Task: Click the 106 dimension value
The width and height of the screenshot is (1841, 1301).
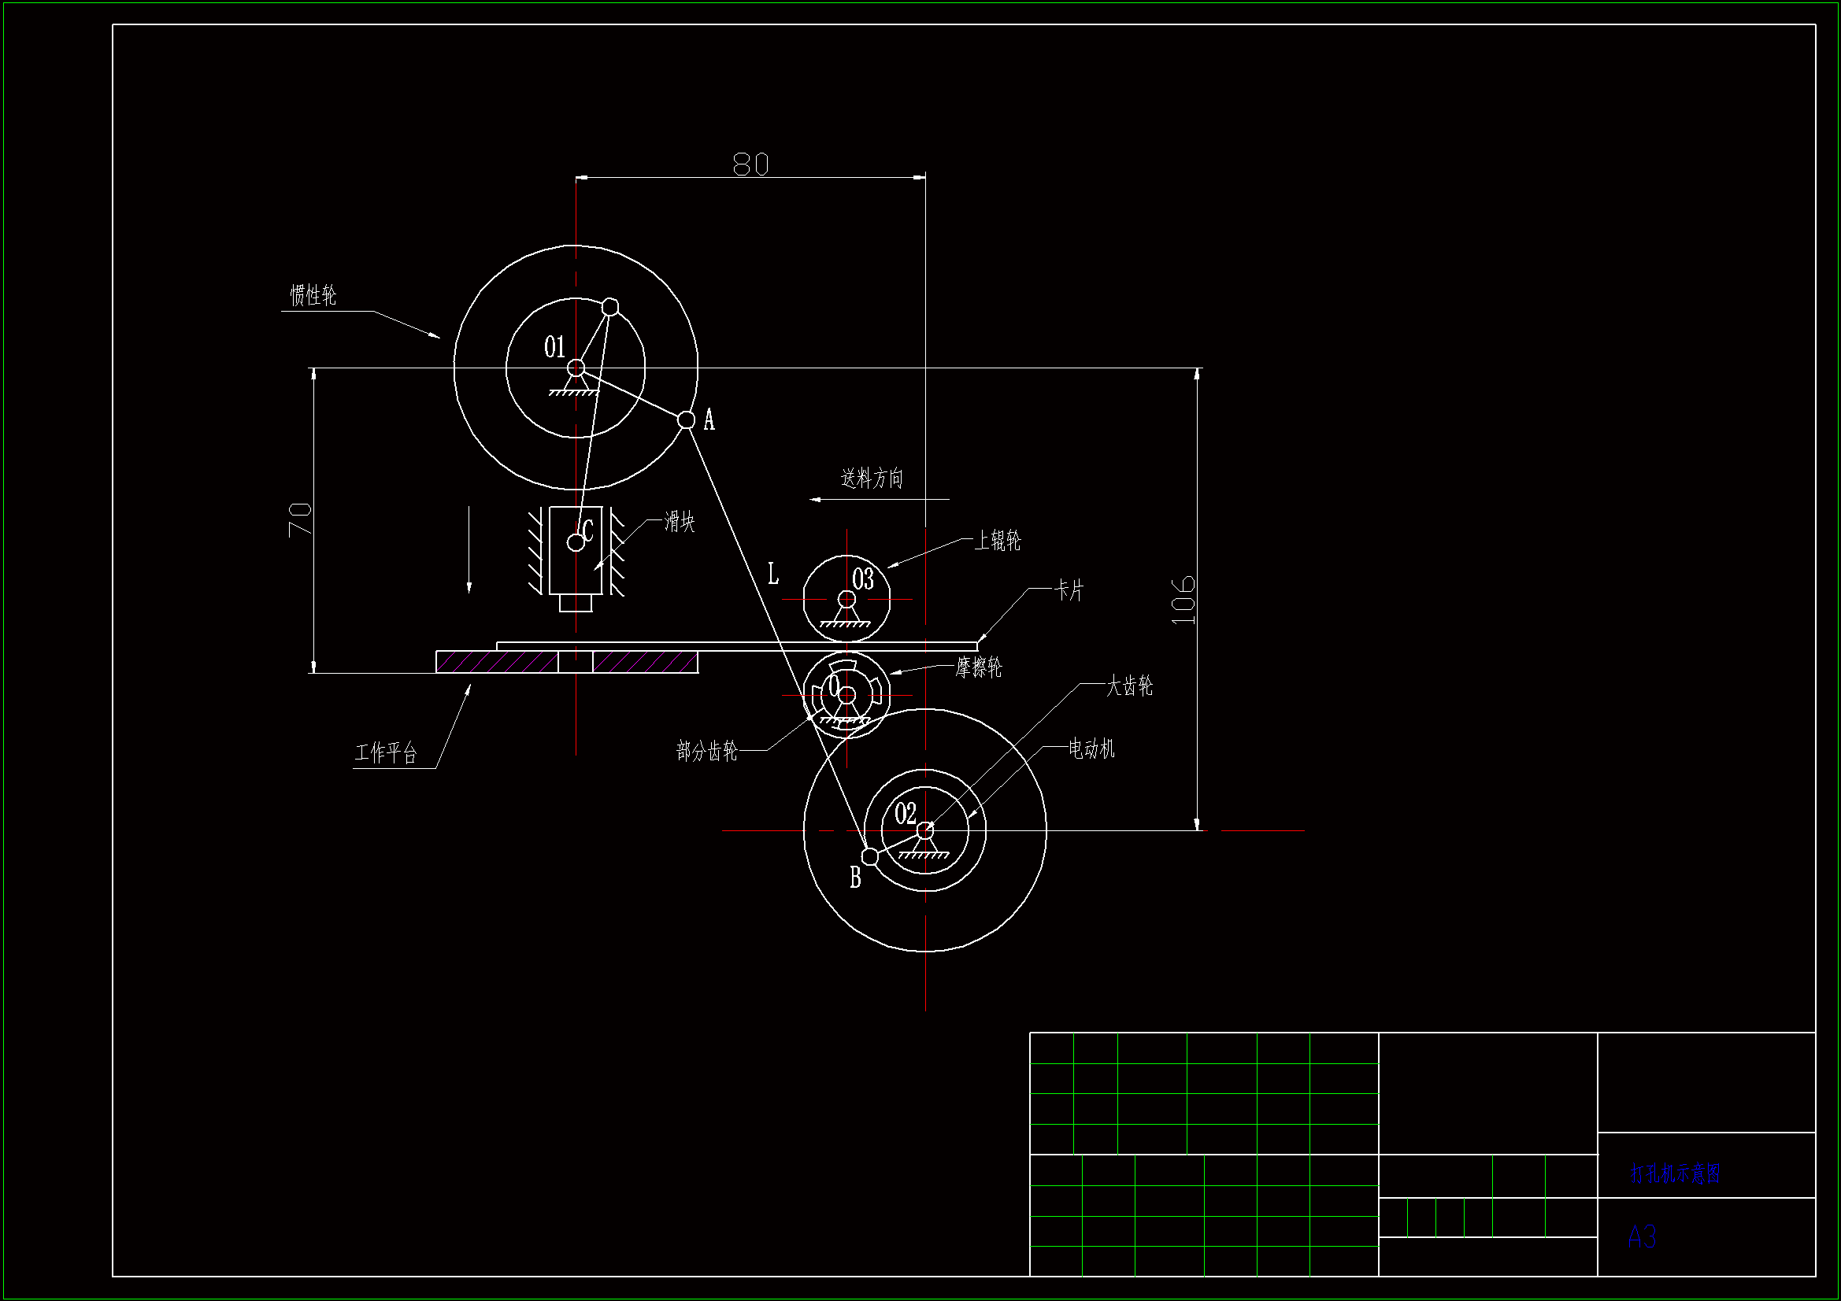Action: click(1183, 600)
